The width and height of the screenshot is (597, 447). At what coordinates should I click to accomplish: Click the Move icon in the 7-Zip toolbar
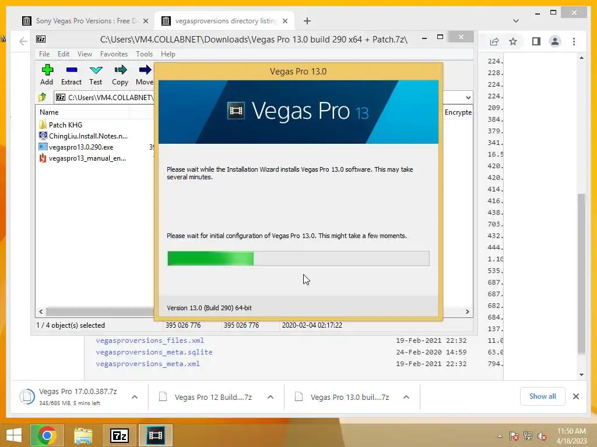click(145, 70)
